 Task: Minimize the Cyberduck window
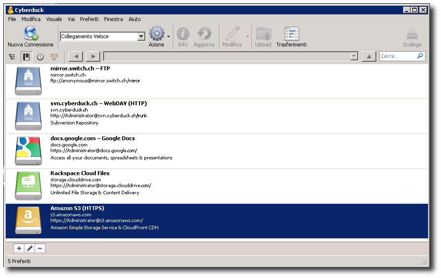(x=406, y=10)
